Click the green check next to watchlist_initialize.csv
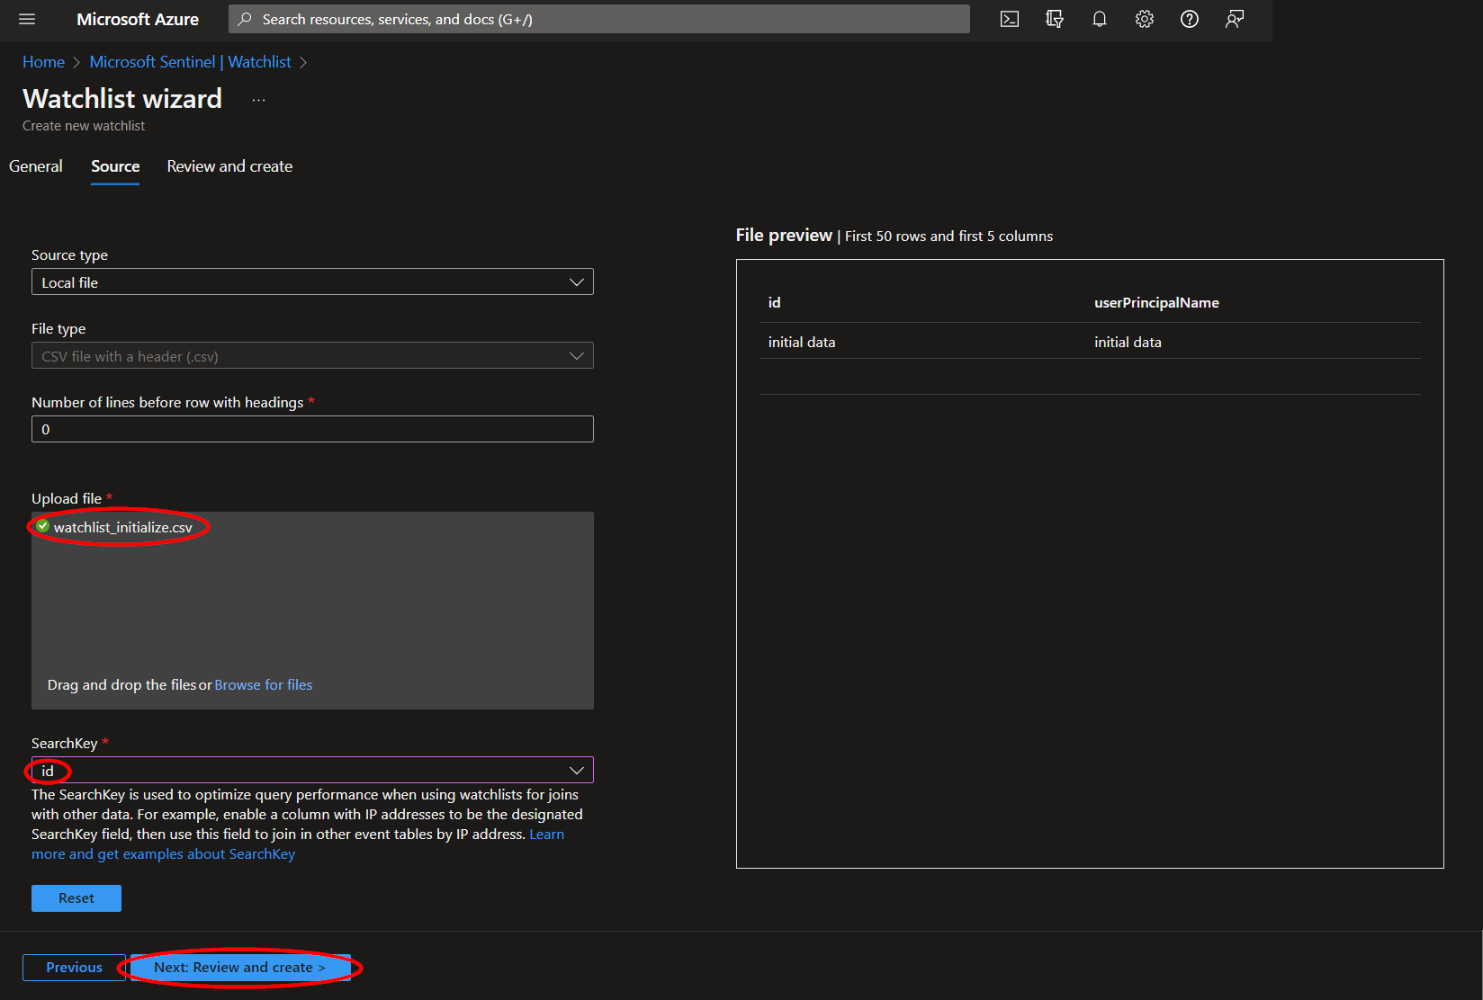 point(42,526)
